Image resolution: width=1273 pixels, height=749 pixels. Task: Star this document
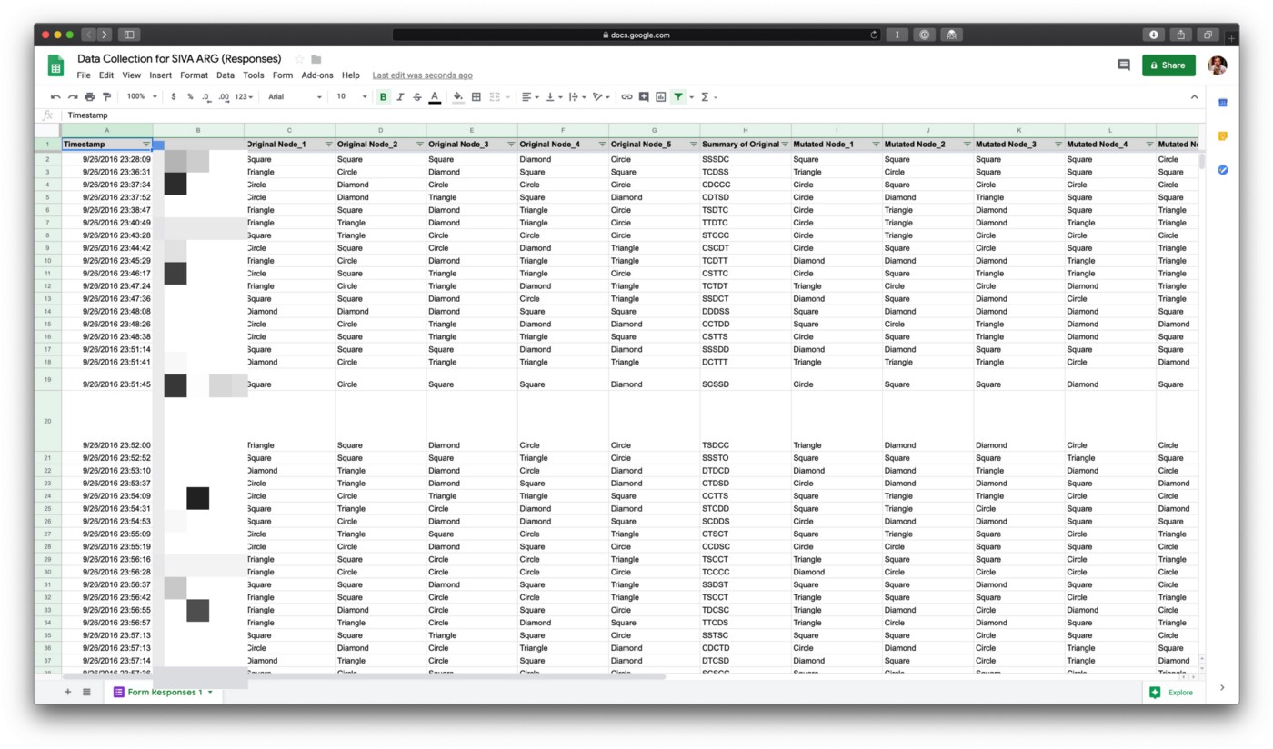[x=299, y=59]
